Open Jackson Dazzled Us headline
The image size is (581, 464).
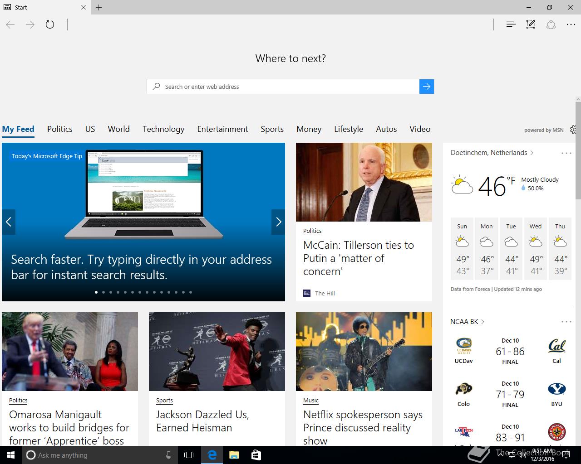coord(203,421)
